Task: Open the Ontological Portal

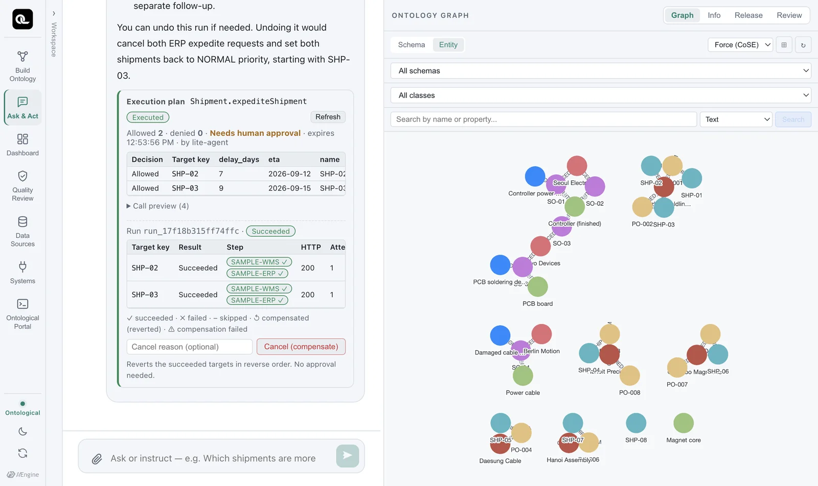Action: (x=22, y=313)
